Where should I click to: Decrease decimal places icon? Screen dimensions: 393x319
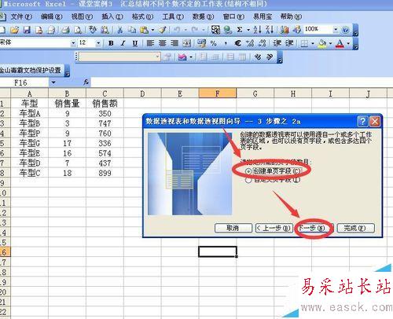262,43
